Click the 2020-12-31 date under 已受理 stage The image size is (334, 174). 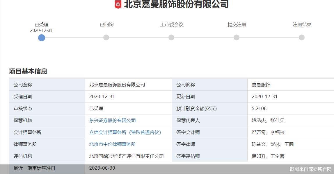pyautogui.click(x=41, y=31)
